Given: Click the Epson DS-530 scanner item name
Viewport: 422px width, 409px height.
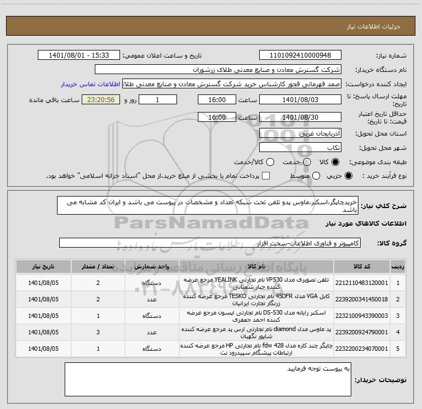Looking at the screenshot, I should tap(256, 316).
